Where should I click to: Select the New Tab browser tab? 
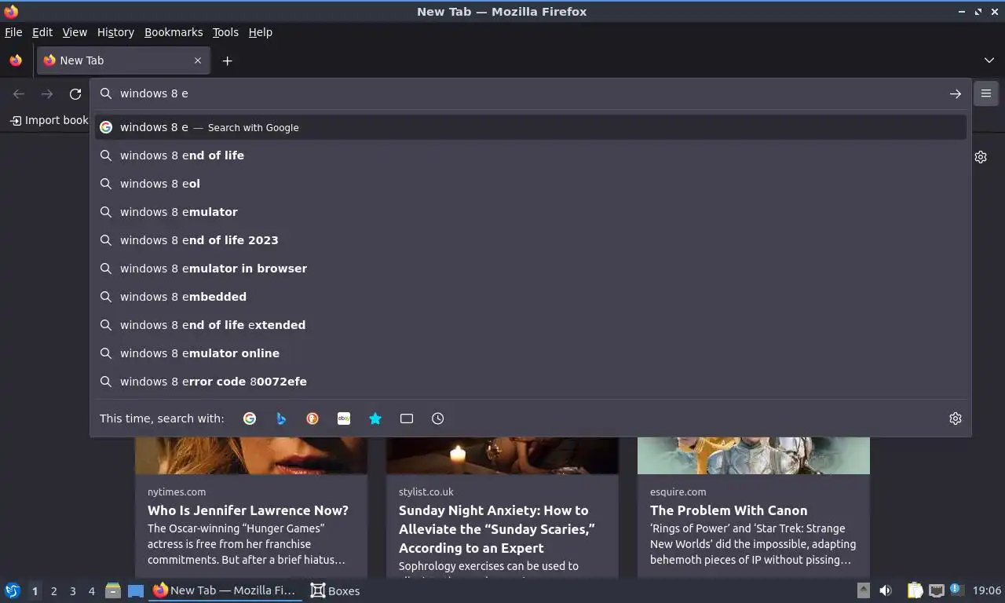click(123, 60)
